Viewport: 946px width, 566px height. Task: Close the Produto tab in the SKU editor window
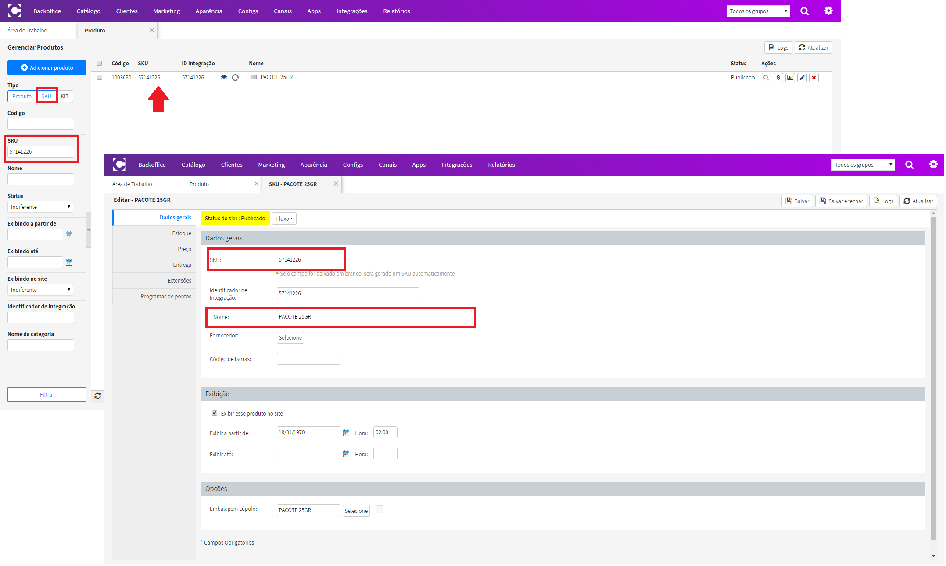coord(257,183)
